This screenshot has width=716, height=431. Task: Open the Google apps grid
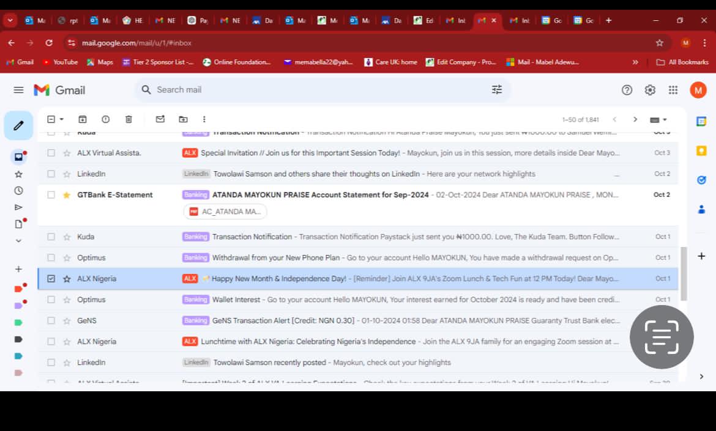tap(673, 90)
